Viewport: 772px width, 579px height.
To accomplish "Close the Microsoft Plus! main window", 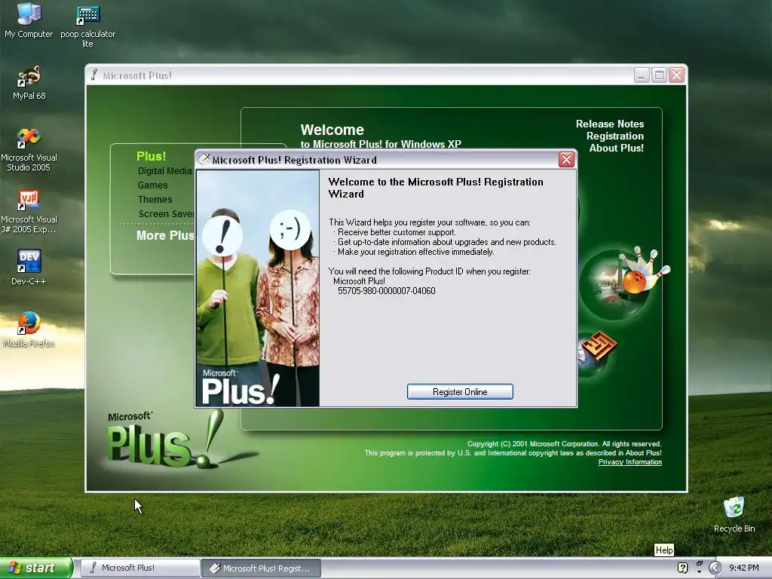I will coord(676,75).
